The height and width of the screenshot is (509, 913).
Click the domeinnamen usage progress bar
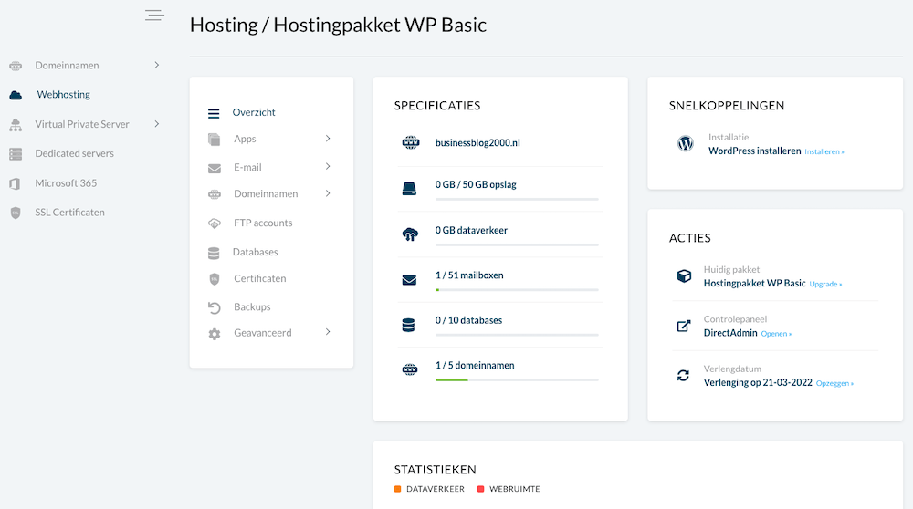[517, 379]
